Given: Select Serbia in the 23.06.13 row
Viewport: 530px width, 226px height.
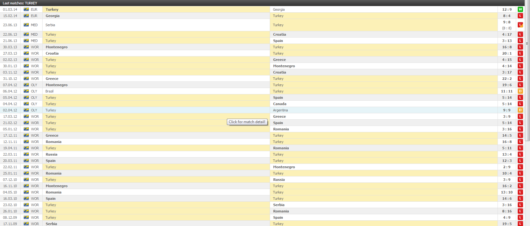Looking at the screenshot, I should [50, 25].
